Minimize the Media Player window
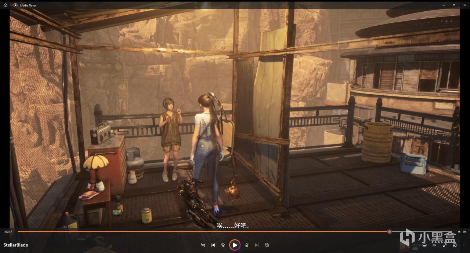This screenshot has height=253, width=470. pyautogui.click(x=444, y=5)
